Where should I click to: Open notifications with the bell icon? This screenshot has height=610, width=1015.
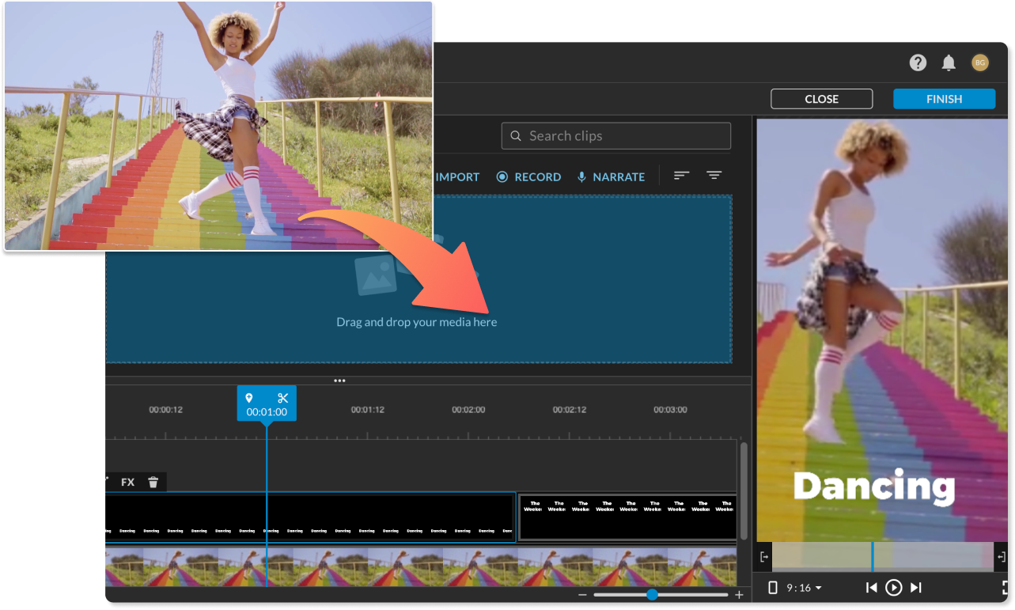[949, 63]
